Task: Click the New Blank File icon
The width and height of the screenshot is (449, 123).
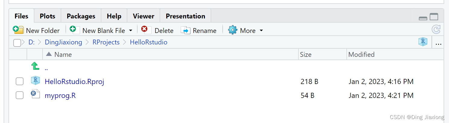Action: (x=75, y=30)
